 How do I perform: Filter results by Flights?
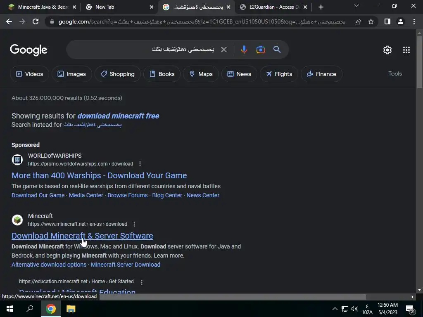(x=279, y=74)
